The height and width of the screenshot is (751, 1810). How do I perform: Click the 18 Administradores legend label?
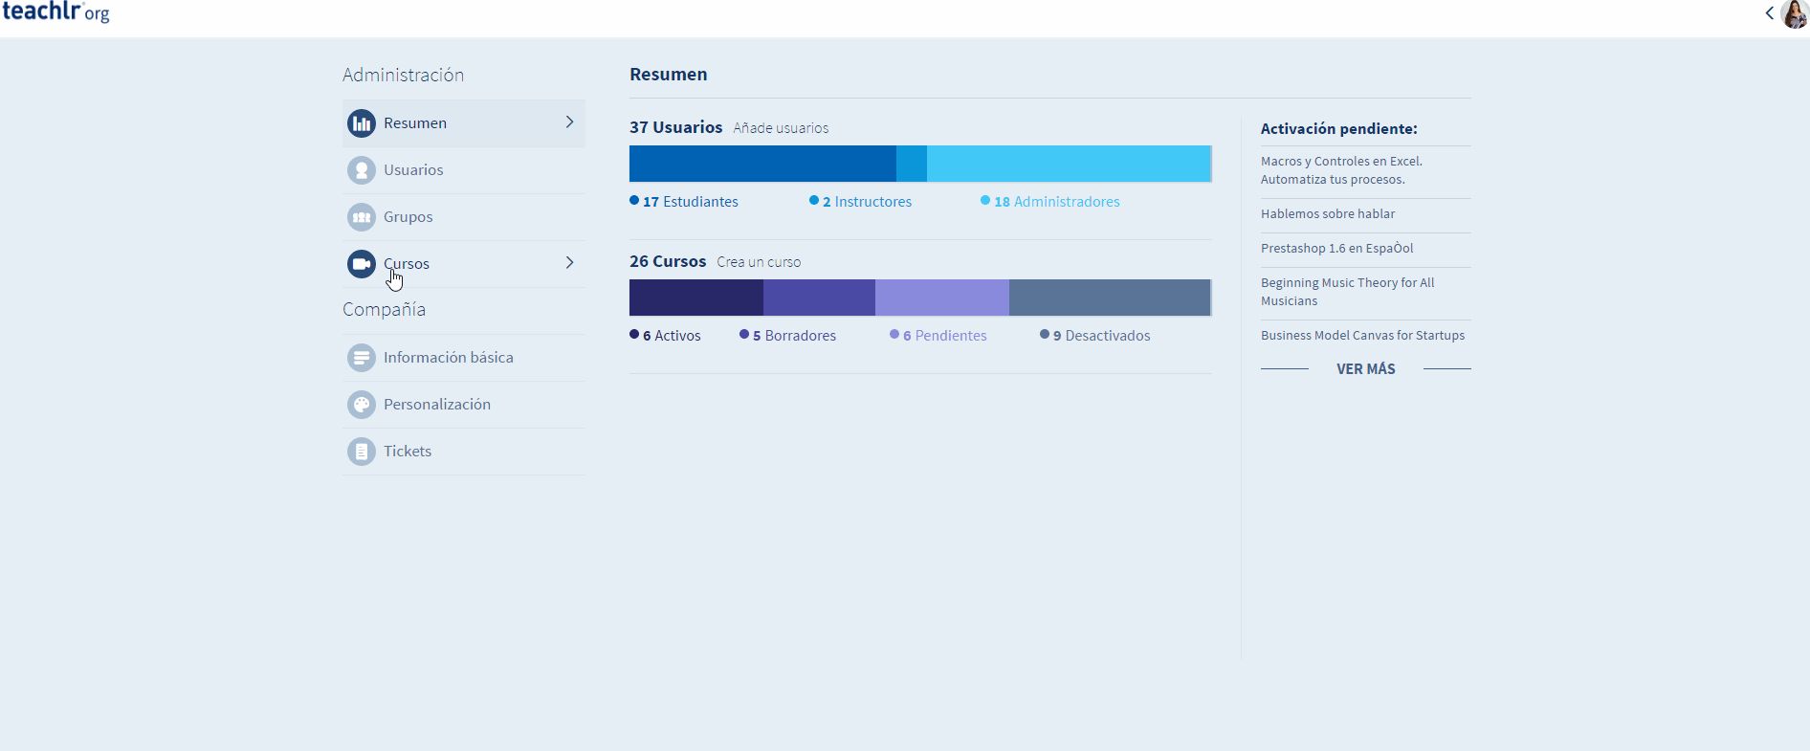tap(1050, 202)
